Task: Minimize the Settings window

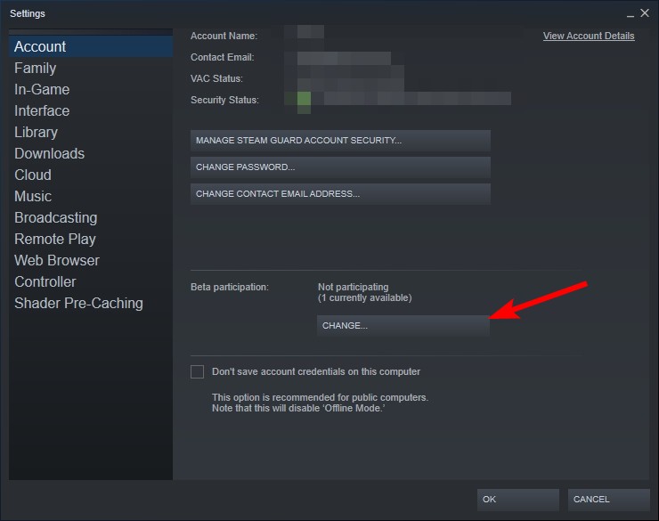Action: [630, 14]
